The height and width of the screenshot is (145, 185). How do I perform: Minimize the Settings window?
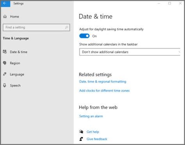[x=159, y=4]
